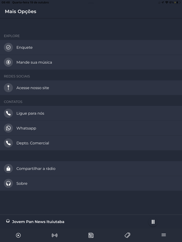The height and width of the screenshot is (242, 182).
Task: Select Mande sua música
Action: pyautogui.click(x=34, y=62)
